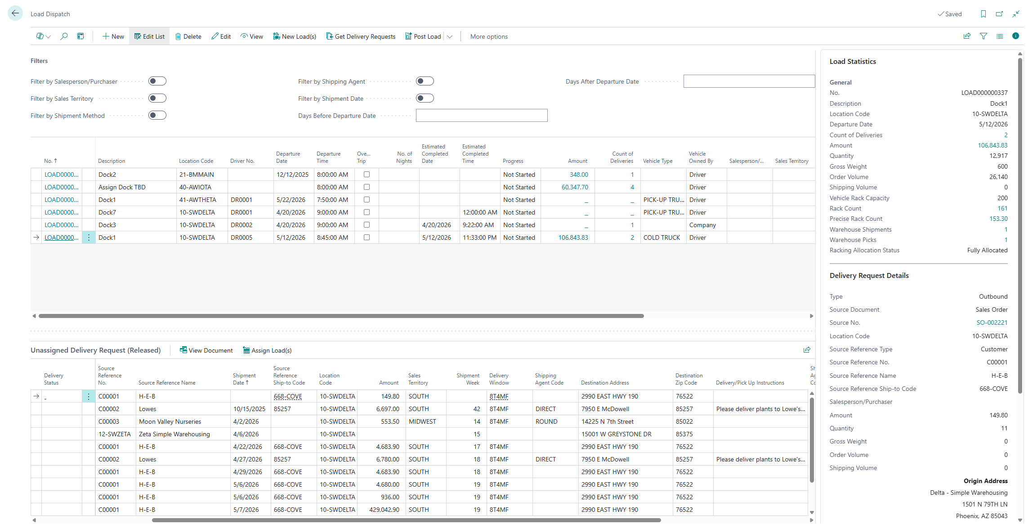Click the collapse page arrows icon
The image size is (1028, 524).
tap(1016, 14)
